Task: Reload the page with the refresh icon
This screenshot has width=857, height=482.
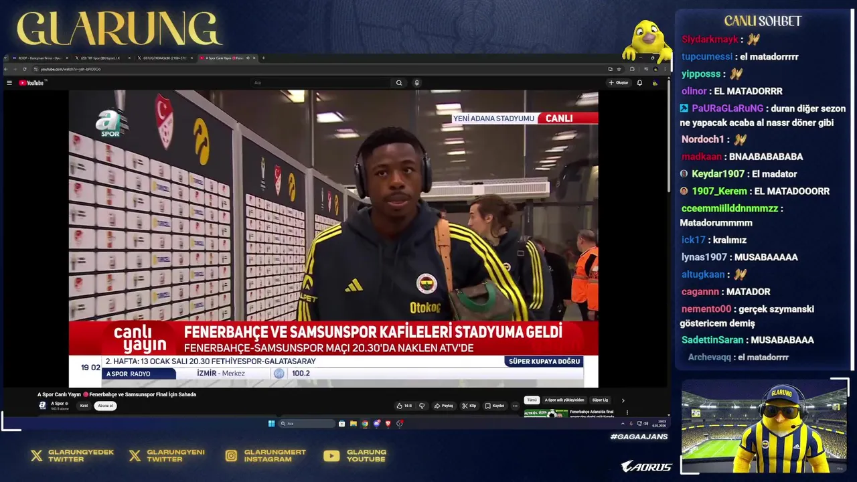Action: click(25, 69)
